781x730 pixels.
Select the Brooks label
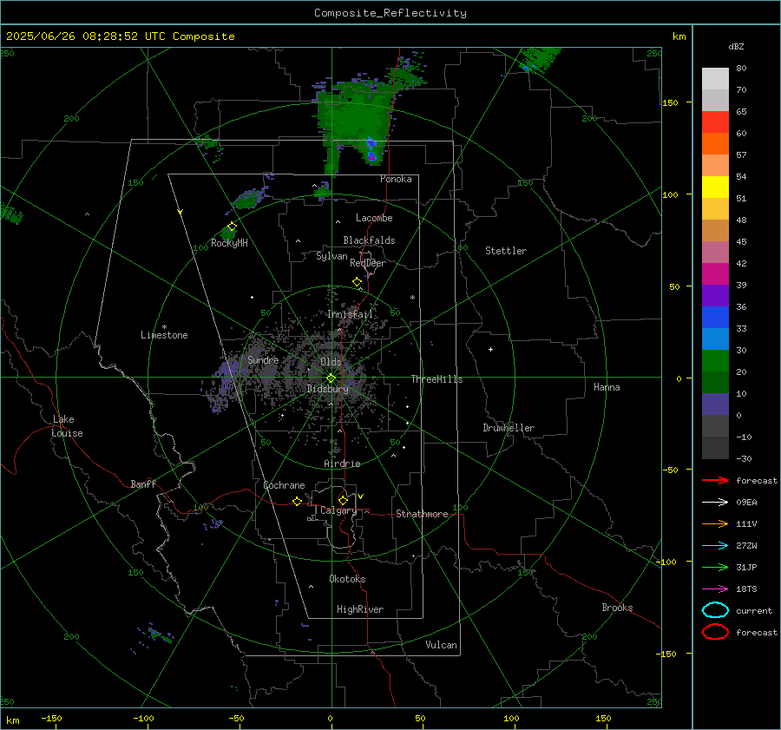[617, 608]
